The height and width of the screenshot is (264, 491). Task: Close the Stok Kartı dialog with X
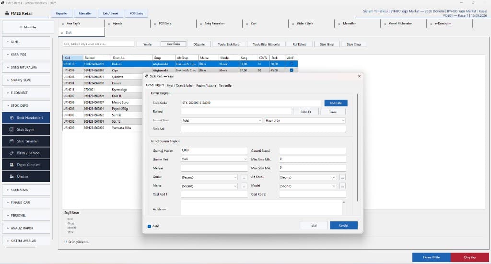[359, 76]
